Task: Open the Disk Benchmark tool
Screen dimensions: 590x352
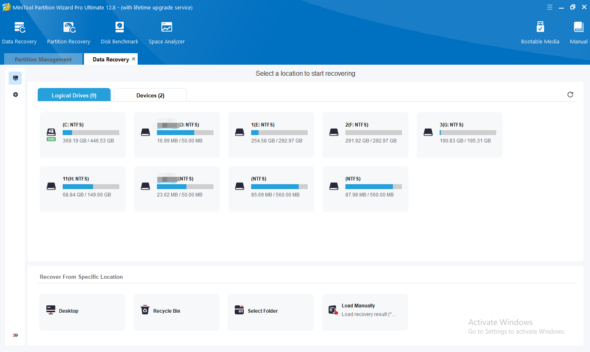Action: (x=119, y=33)
